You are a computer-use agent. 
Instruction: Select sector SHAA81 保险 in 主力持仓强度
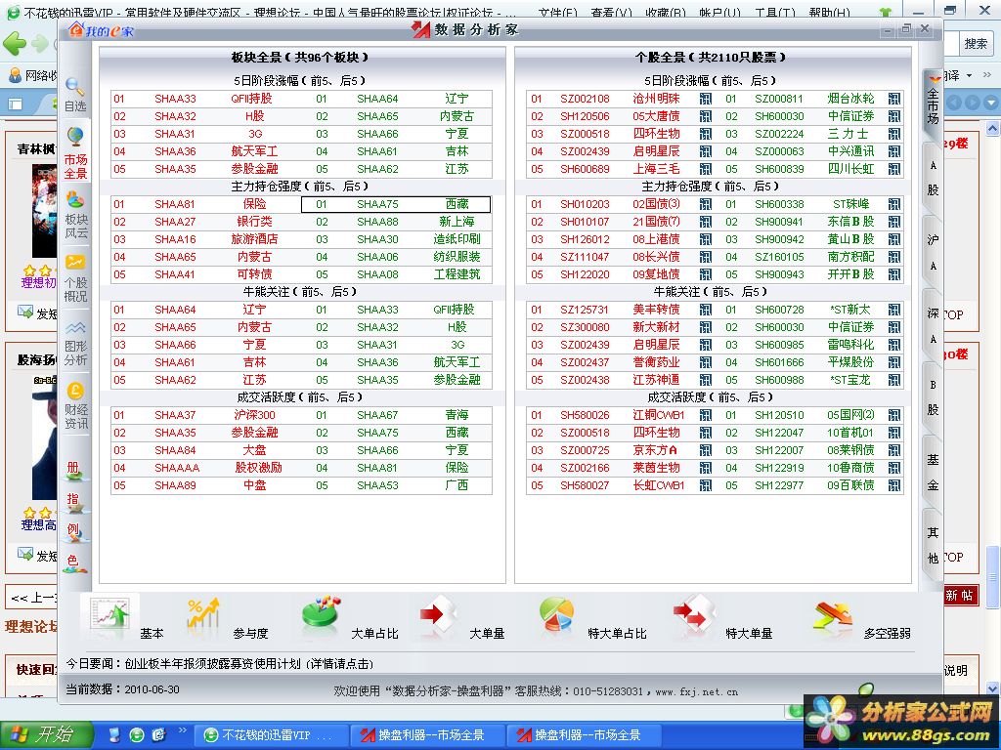tap(205, 204)
